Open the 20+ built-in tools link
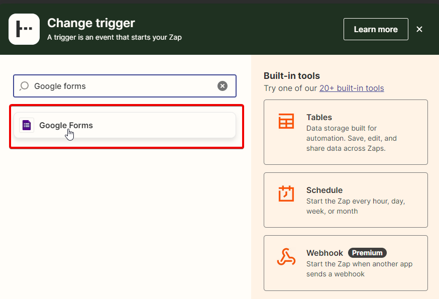Image resolution: width=439 pixels, height=299 pixels. 352,88
